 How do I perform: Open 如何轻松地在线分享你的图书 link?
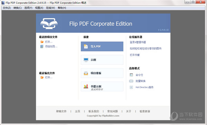click(146, 49)
